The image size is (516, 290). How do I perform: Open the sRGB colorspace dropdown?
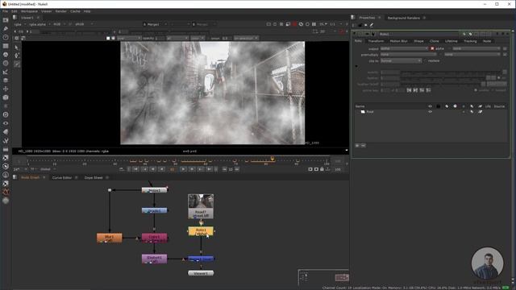point(84,24)
